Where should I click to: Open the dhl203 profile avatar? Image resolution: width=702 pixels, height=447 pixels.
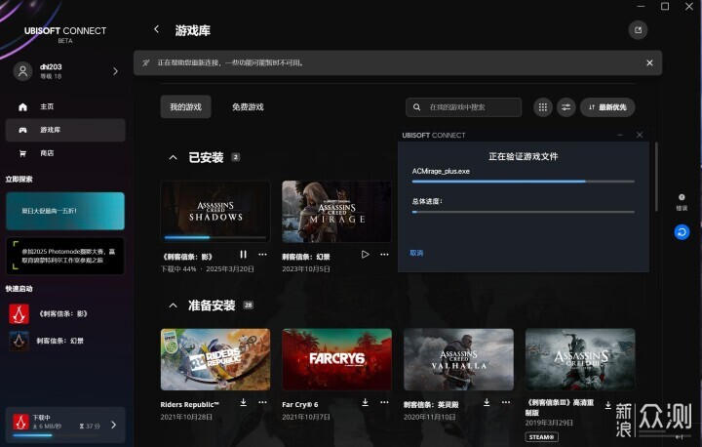[x=22, y=71]
